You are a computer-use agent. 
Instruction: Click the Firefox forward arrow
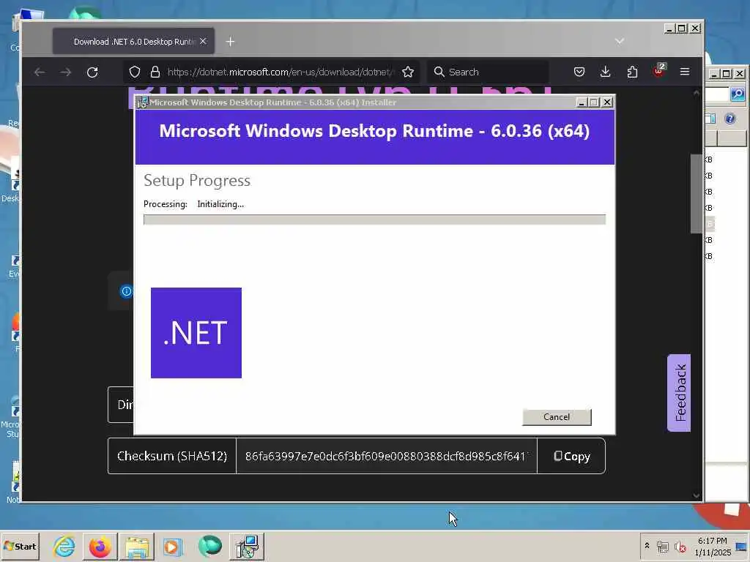click(66, 72)
